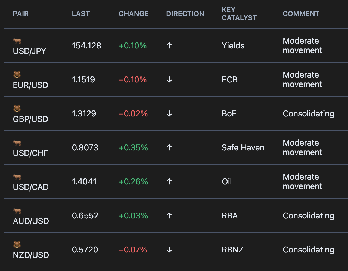The width and height of the screenshot is (348, 271).
Task: Click the DIRECTION column header
Action: (185, 14)
